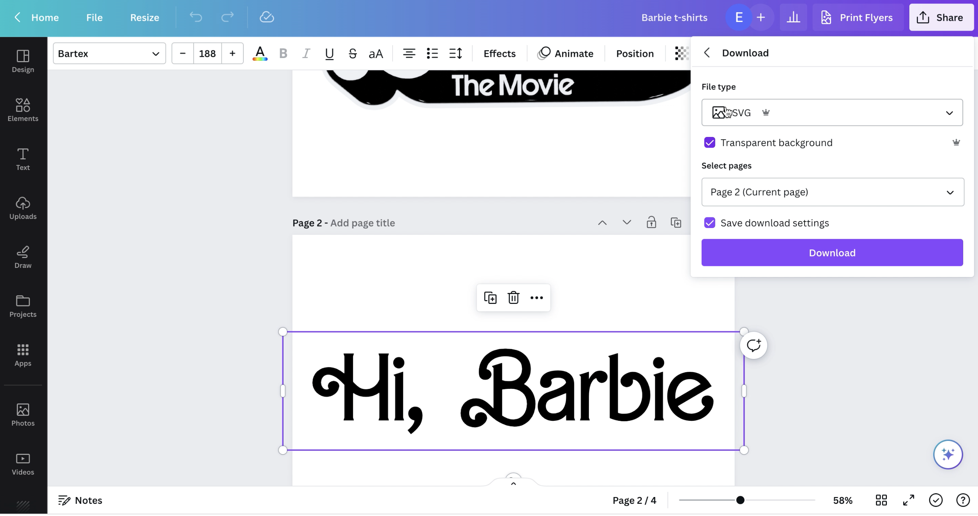Expand the Select pages dropdown
978x516 pixels.
[x=831, y=192]
